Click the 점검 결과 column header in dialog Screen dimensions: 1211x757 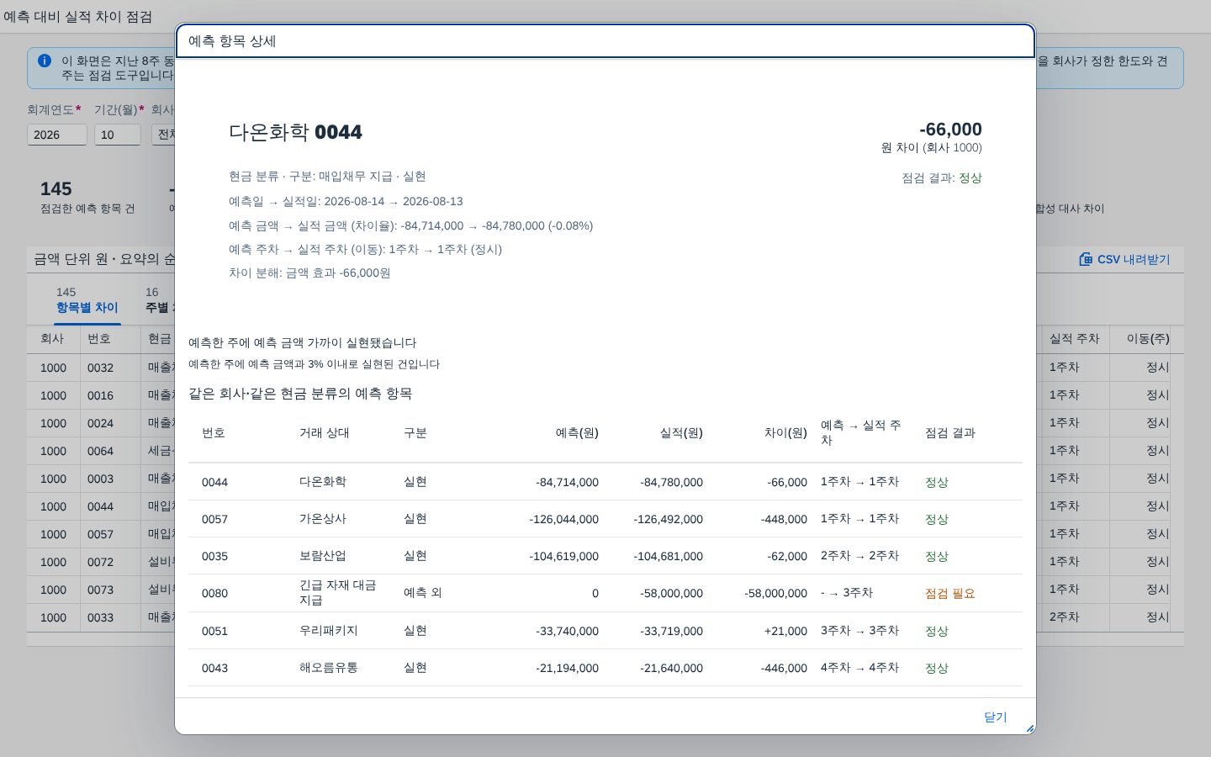(x=949, y=432)
